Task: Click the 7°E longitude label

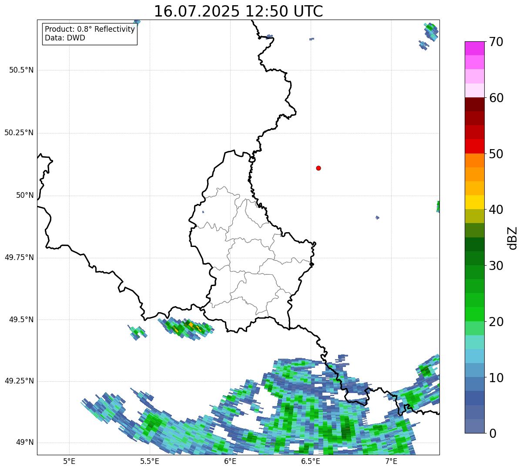Action: [391, 461]
